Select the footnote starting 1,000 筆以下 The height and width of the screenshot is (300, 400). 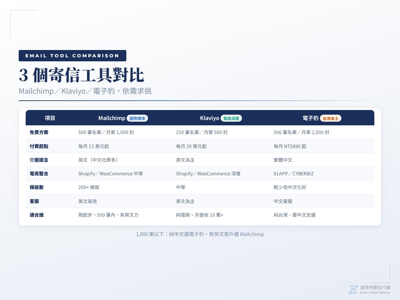point(200,234)
